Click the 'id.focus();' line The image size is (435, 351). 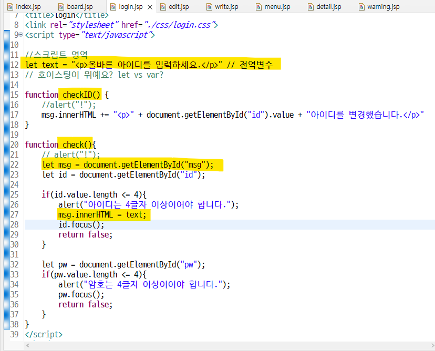(81, 225)
